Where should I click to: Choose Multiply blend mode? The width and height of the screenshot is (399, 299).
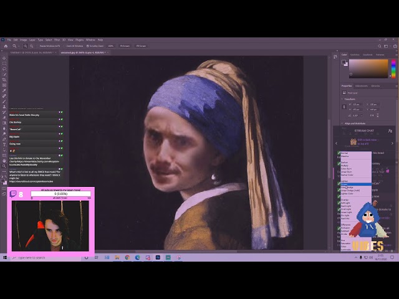tap(356, 166)
